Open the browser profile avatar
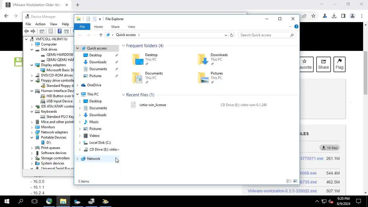368x207 pixels. pyautogui.click(x=352, y=16)
